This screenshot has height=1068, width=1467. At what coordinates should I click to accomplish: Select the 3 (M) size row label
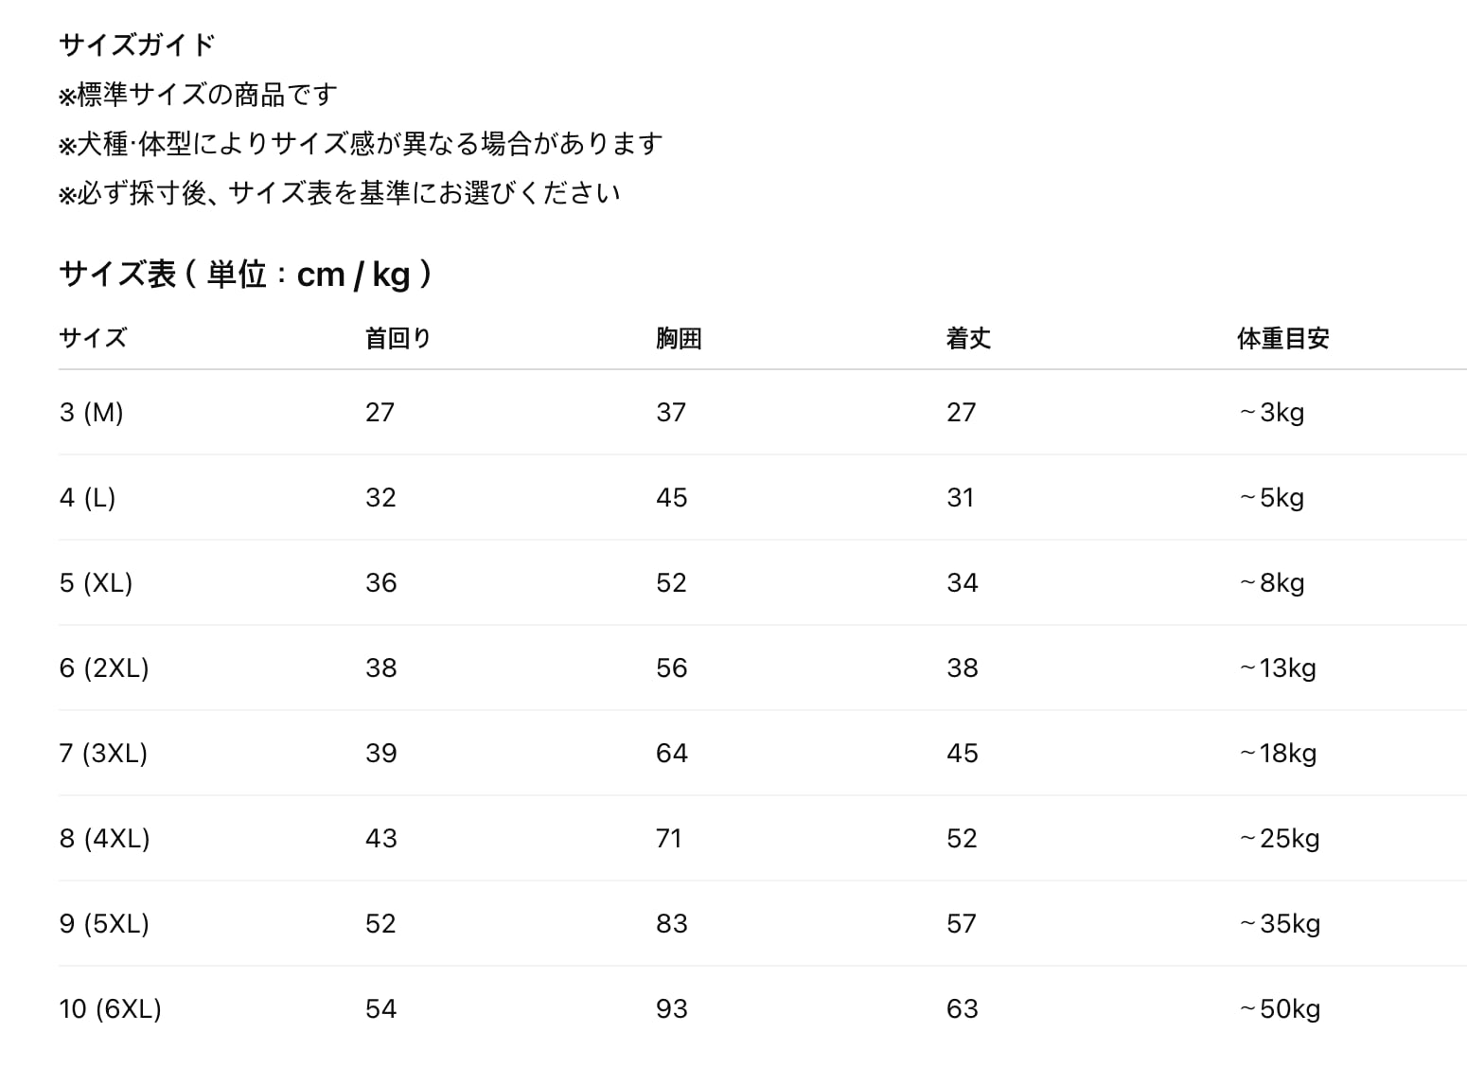[92, 412]
